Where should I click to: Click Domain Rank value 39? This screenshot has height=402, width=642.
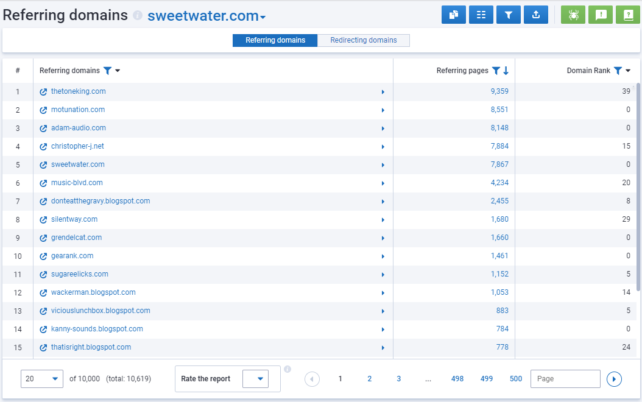point(626,91)
